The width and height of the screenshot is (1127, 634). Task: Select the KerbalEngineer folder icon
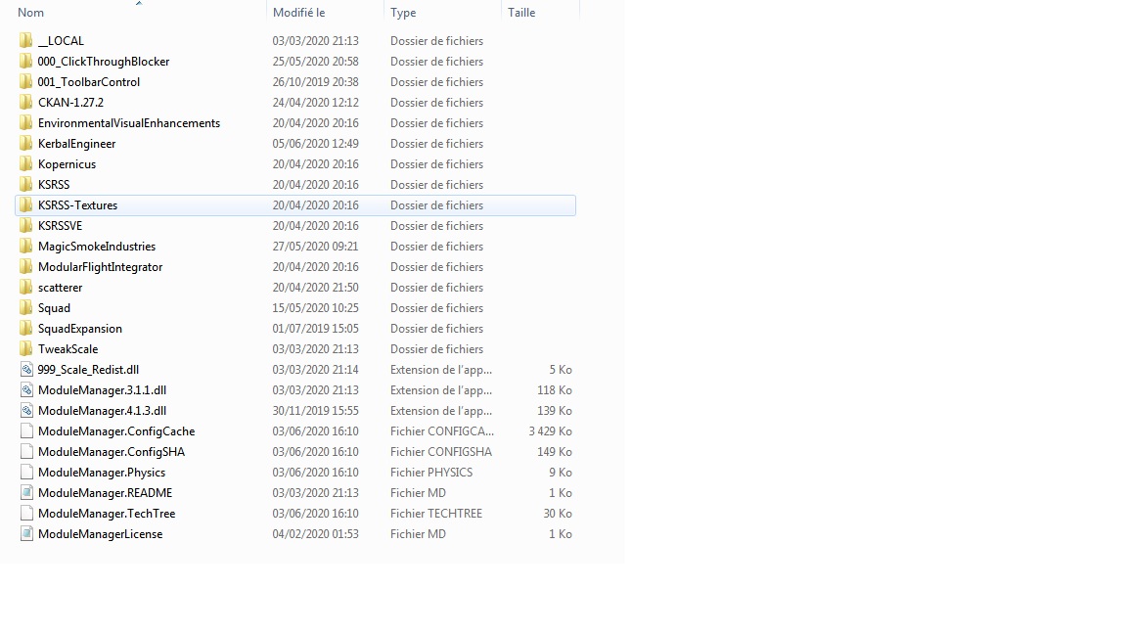tap(26, 144)
